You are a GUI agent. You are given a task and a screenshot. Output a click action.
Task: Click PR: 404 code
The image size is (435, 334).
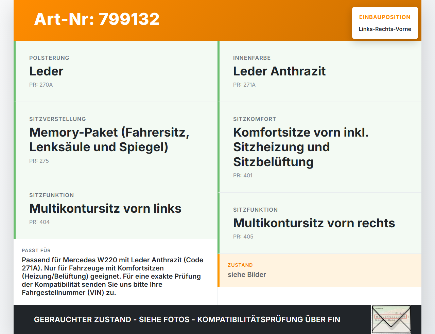click(39, 222)
